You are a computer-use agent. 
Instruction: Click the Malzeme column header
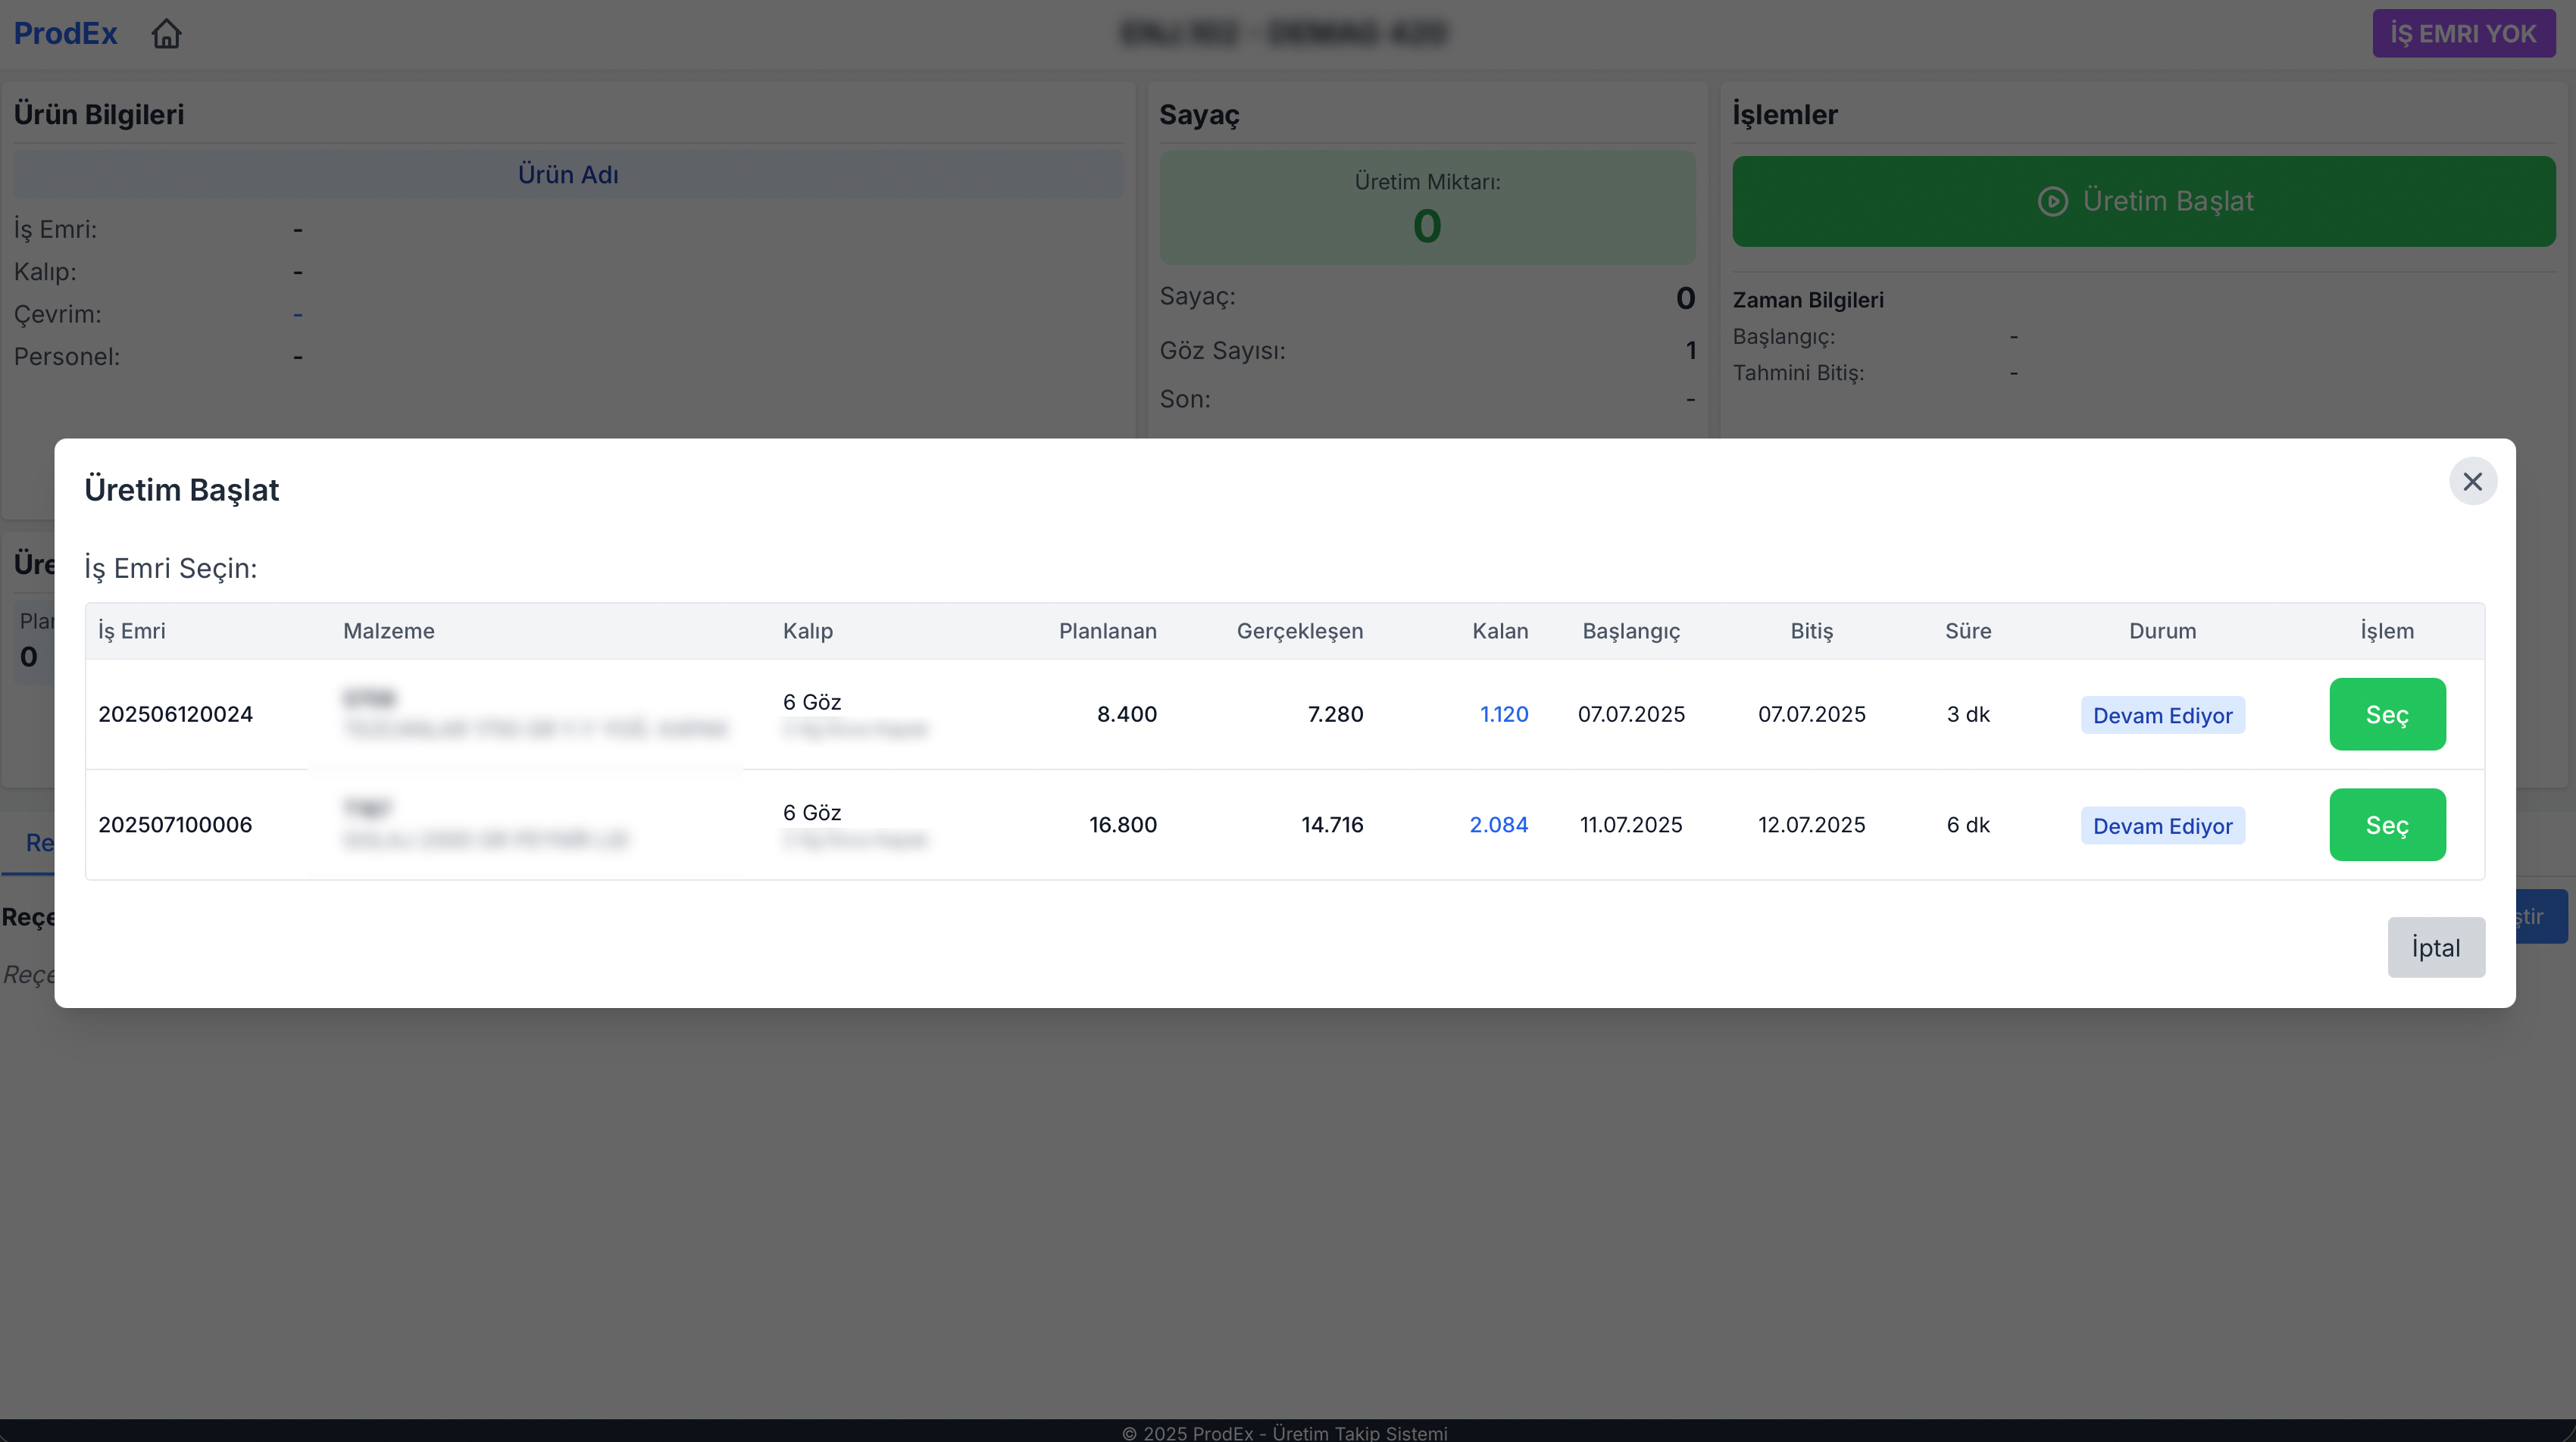tap(389, 631)
